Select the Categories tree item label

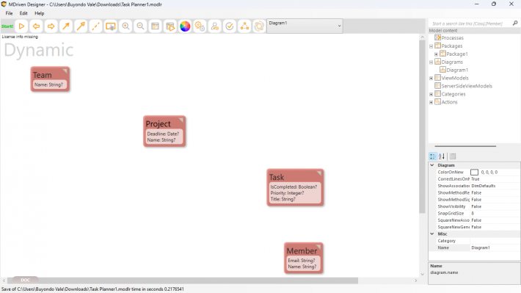pyautogui.click(x=453, y=94)
